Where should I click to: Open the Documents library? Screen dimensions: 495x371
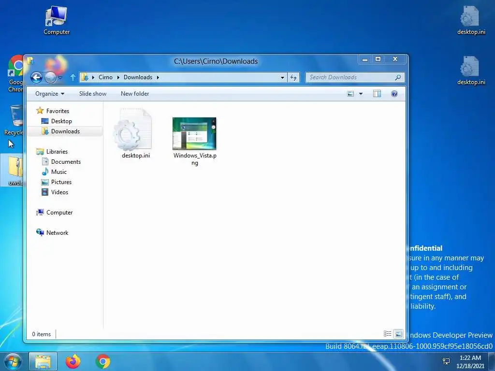pos(66,162)
